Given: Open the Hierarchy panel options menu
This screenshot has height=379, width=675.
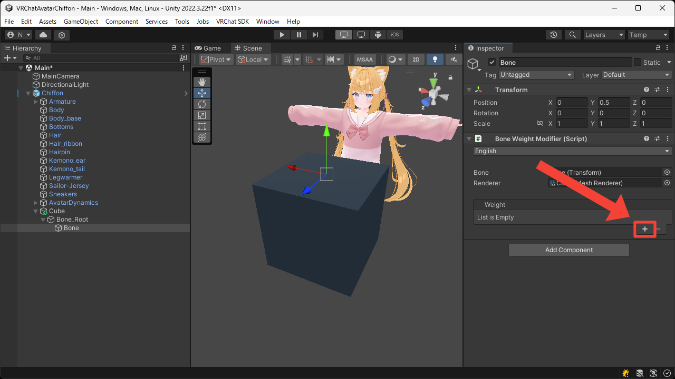Looking at the screenshot, I should 183,48.
